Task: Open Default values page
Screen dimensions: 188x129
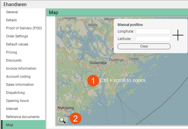Action: (x=17, y=44)
